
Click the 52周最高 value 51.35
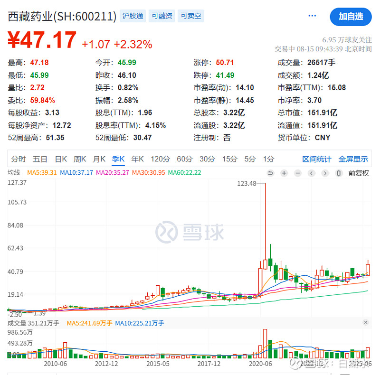pyautogui.click(x=55, y=138)
